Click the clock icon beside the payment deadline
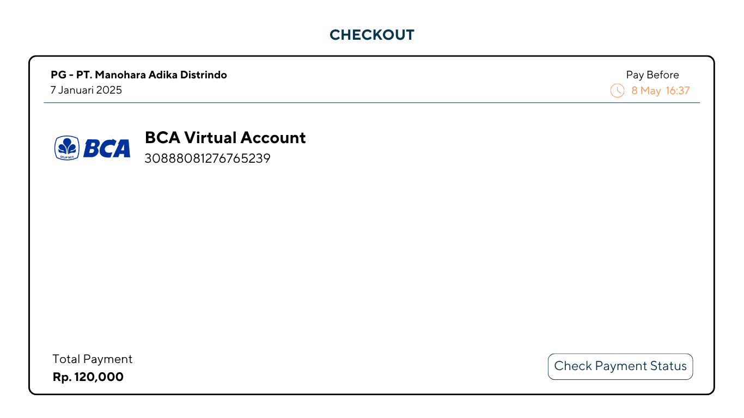The width and height of the screenshot is (744, 418). (617, 90)
